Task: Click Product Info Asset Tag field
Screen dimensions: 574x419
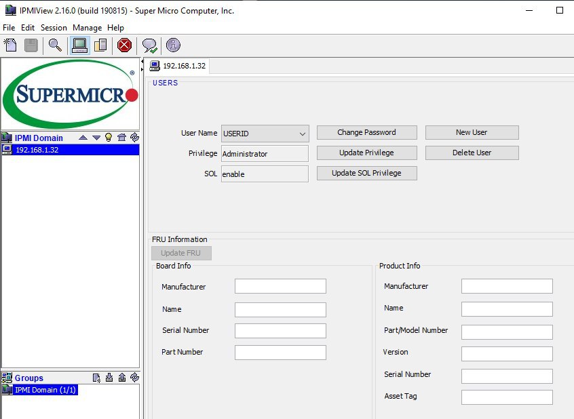Action: point(507,397)
